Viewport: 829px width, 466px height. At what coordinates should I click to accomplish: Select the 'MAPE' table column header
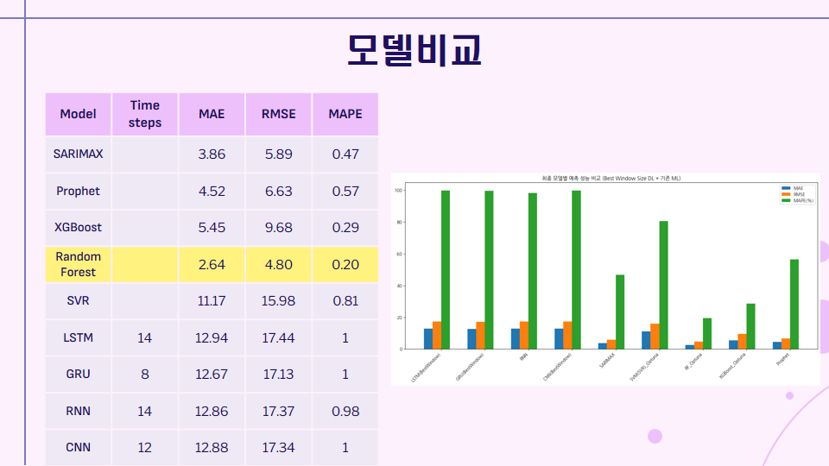coord(345,114)
